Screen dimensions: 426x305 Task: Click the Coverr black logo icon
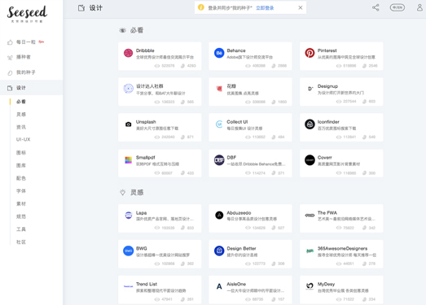(310, 160)
